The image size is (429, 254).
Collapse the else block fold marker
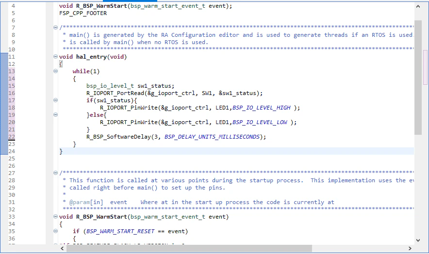tap(55, 114)
